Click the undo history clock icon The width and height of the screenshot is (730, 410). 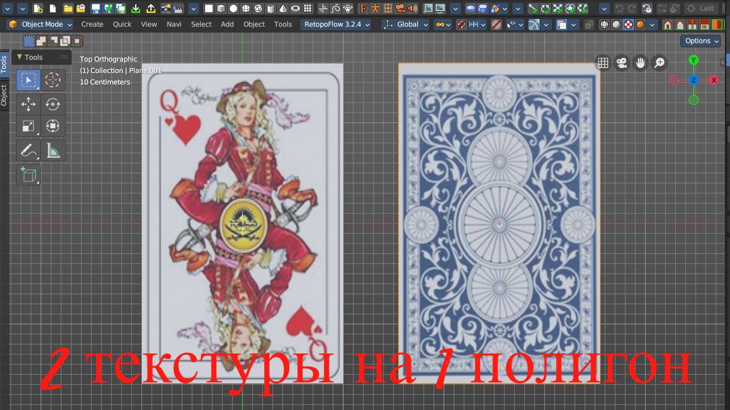point(647,8)
